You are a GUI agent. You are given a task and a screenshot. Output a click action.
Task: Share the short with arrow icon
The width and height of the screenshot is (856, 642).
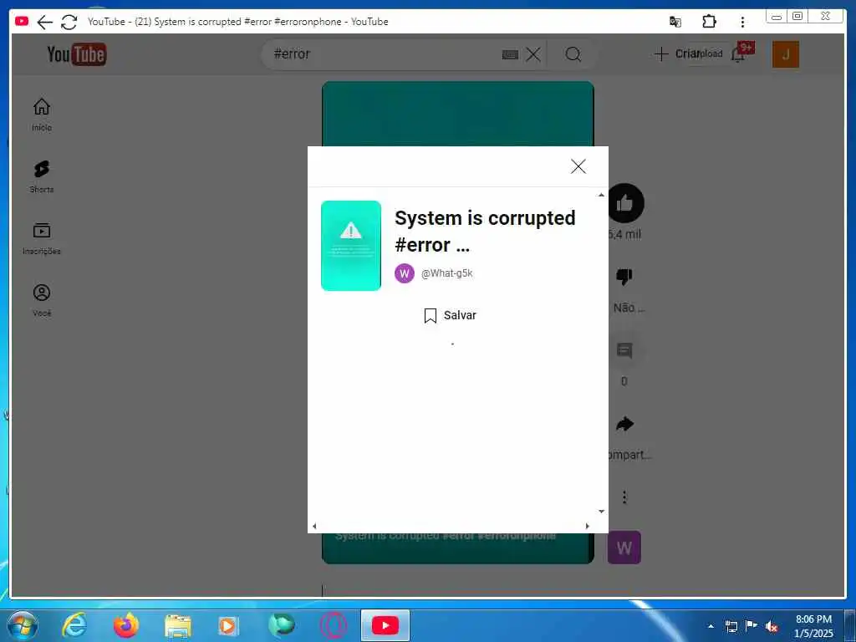tap(624, 424)
